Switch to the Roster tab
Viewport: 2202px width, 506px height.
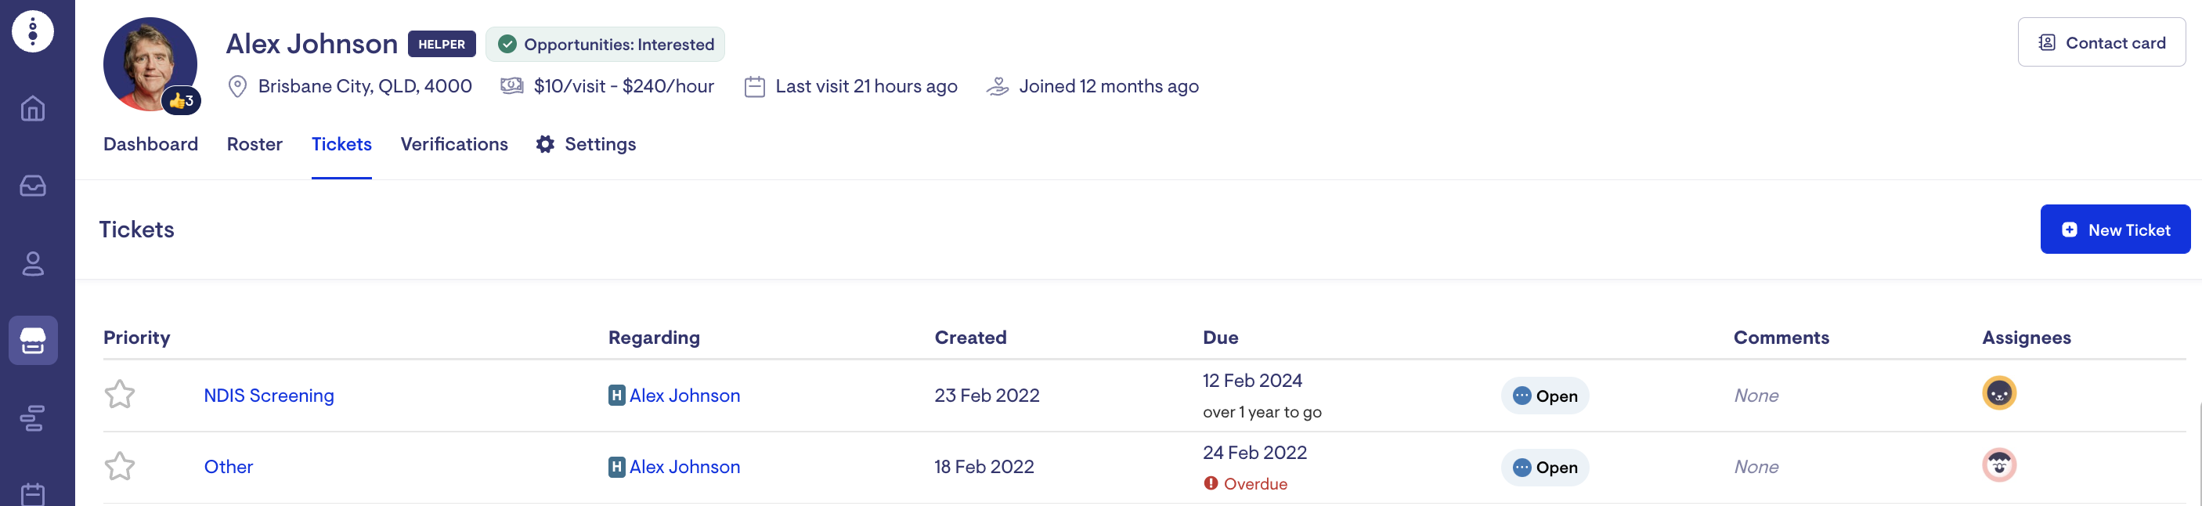coord(254,144)
